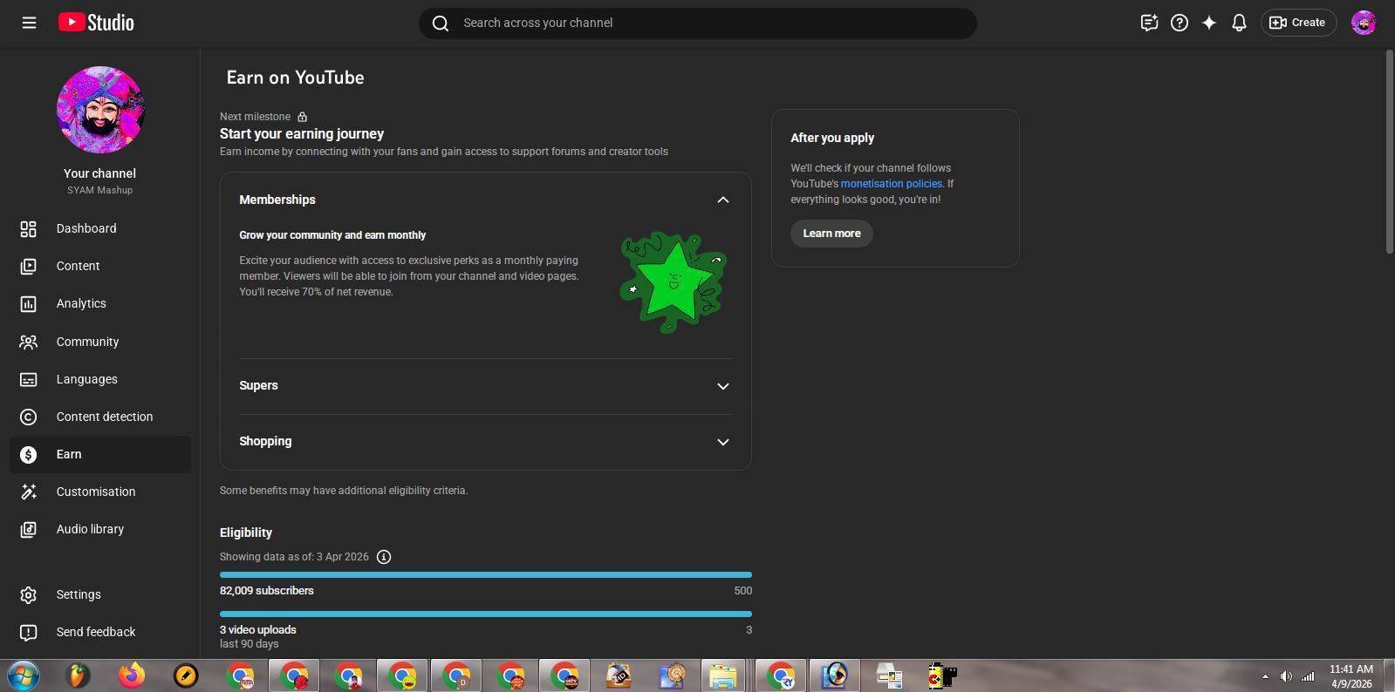
Task: Open the monetisation policies link
Action: coord(891,184)
